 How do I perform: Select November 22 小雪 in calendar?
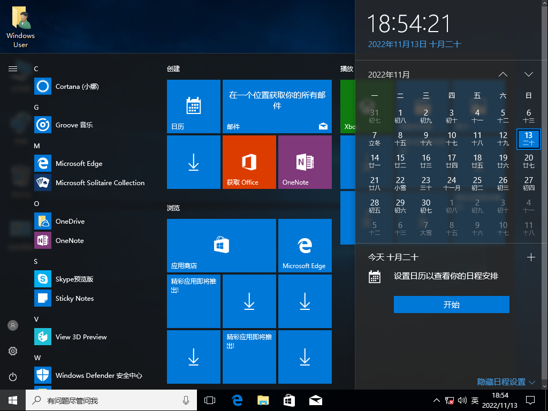pos(400,184)
